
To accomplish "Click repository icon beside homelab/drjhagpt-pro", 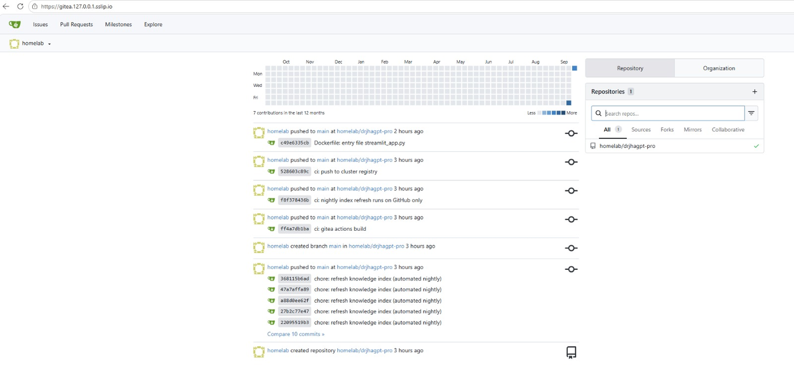I will pyautogui.click(x=593, y=146).
